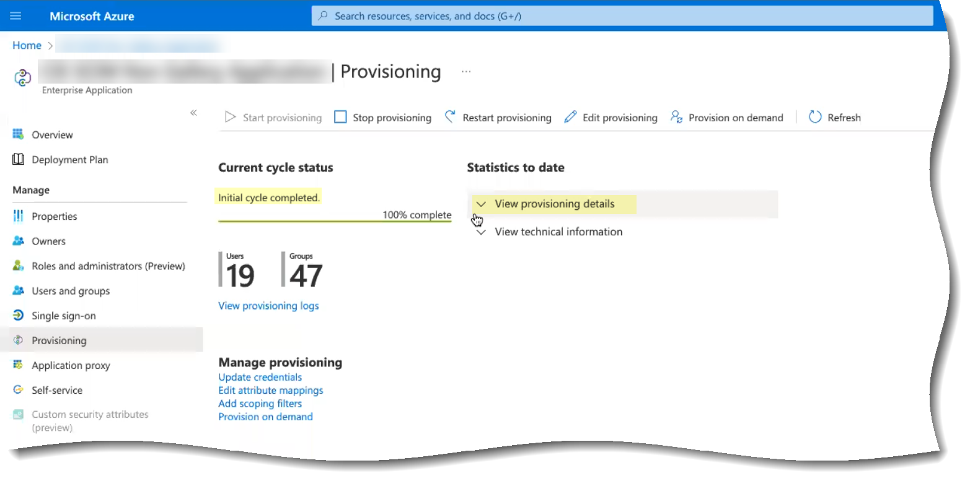Click the Edit provisioning pencil icon
The width and height of the screenshot is (970, 481).
570,117
